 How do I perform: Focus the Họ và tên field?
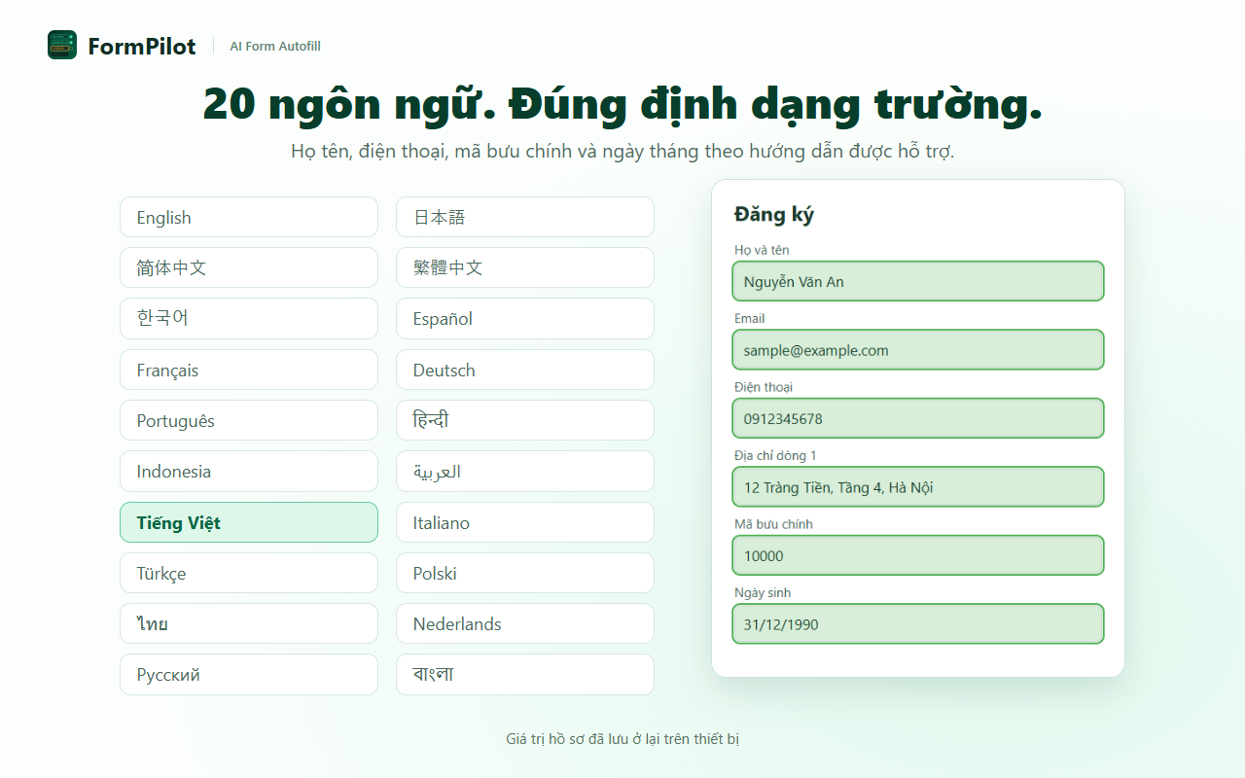pos(918,281)
